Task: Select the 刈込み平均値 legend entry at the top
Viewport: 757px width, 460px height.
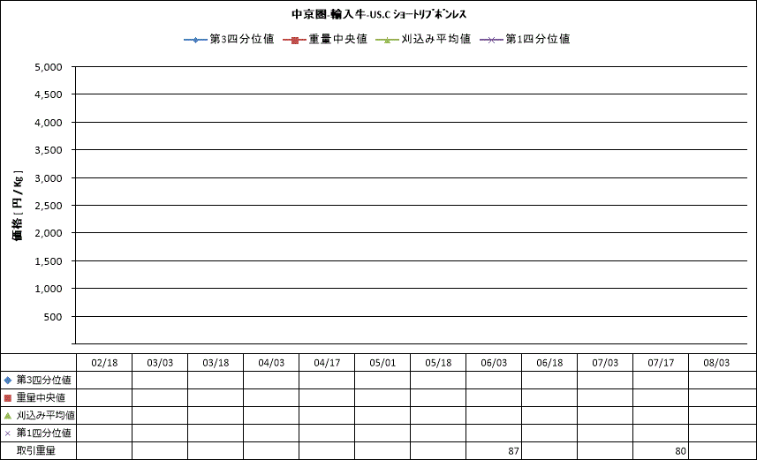Action: [423, 39]
